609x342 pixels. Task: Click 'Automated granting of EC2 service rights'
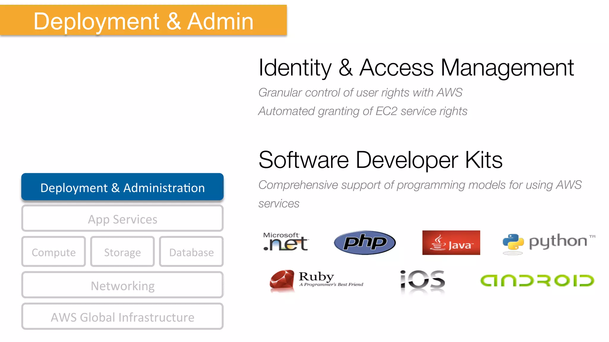362,111
